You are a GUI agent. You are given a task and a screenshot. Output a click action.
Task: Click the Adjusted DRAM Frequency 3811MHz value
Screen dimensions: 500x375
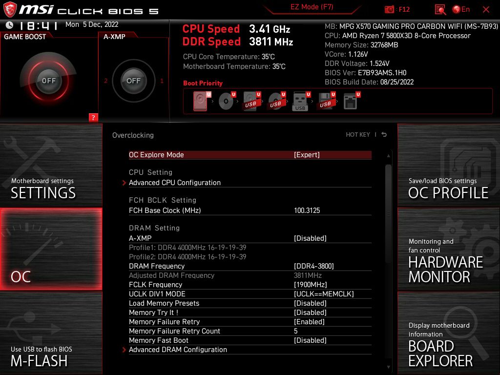coord(308,275)
